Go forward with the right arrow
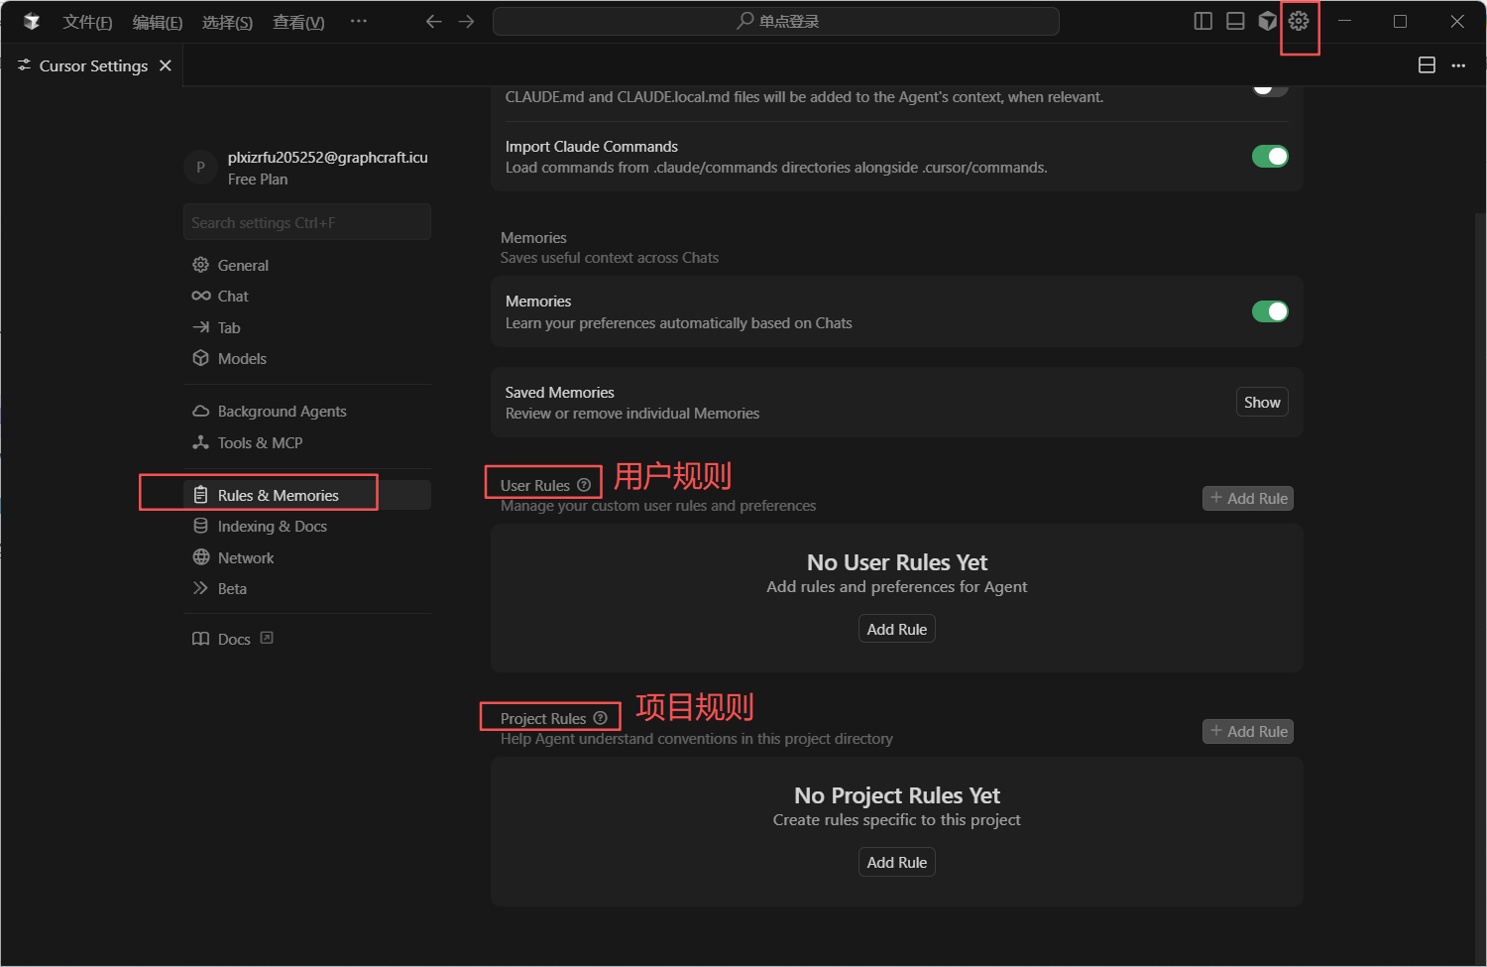 click(x=466, y=21)
